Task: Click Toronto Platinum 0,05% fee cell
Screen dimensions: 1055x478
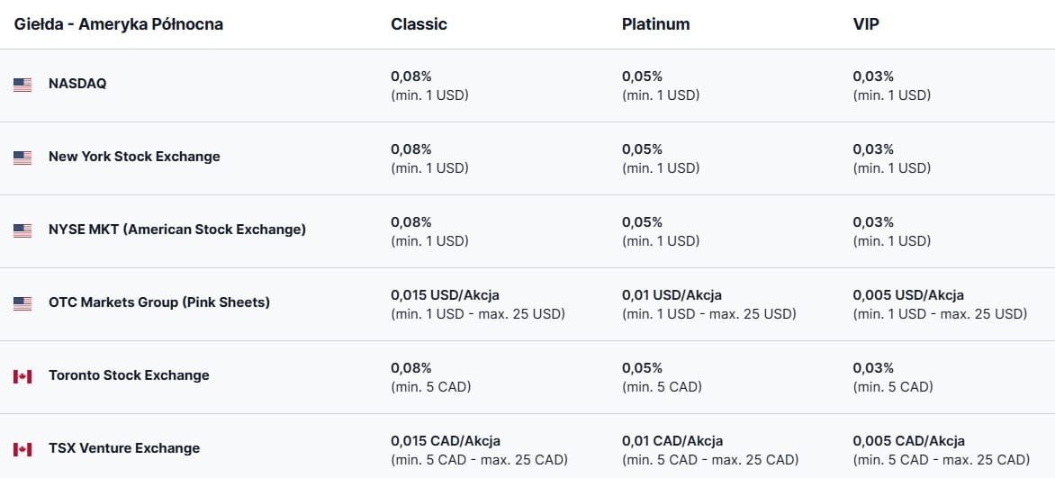Action: (x=662, y=377)
